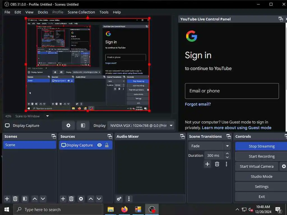Add a configurable transition with plus icon
This screenshot has width=287, height=215.
(x=207, y=164)
